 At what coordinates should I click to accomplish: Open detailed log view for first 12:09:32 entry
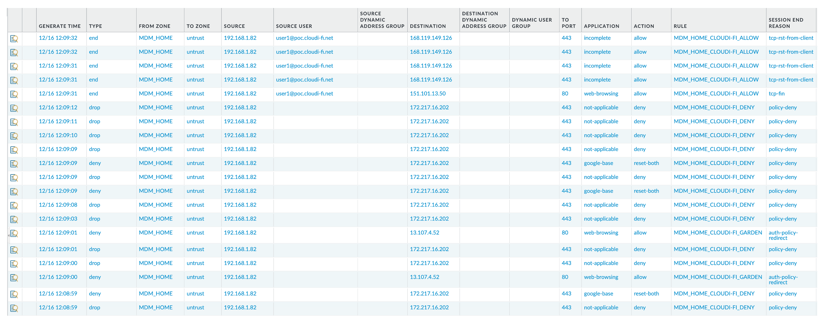(14, 39)
